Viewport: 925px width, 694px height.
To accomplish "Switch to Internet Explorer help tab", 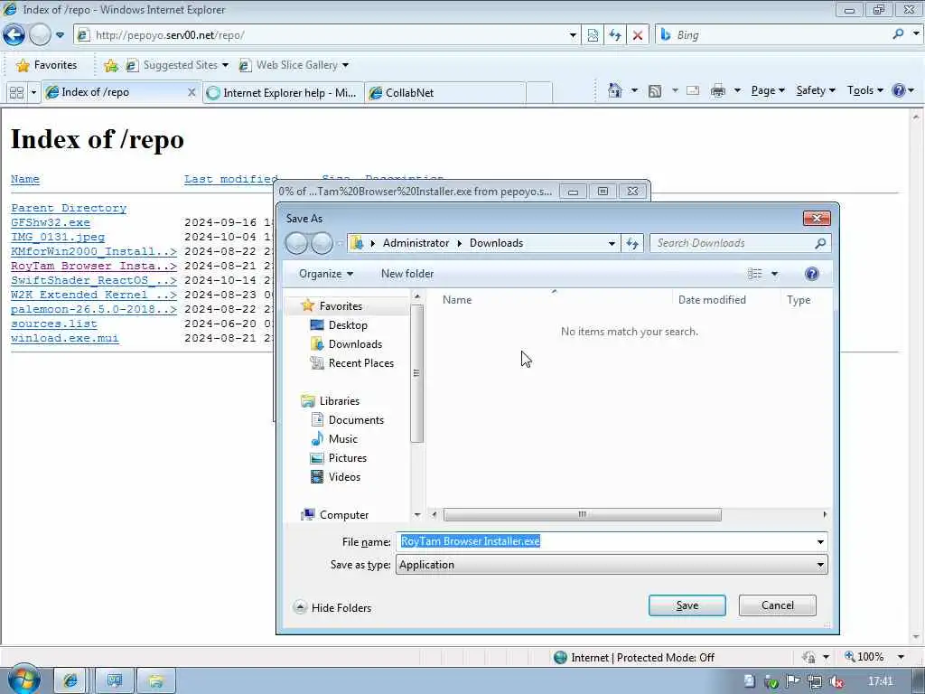I will click(x=283, y=93).
